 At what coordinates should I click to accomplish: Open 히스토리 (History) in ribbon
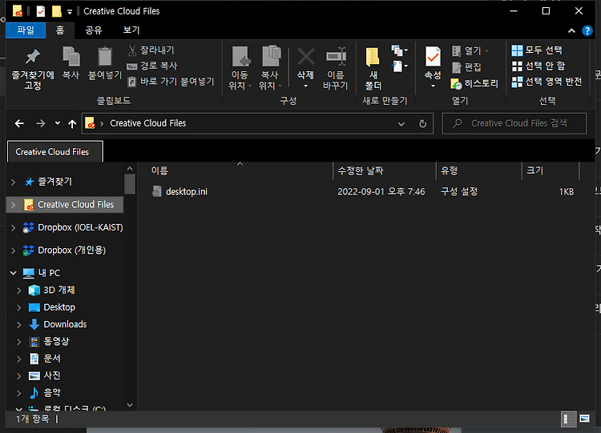pos(474,83)
